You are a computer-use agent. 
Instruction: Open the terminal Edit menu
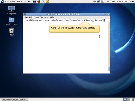coord(31,18)
